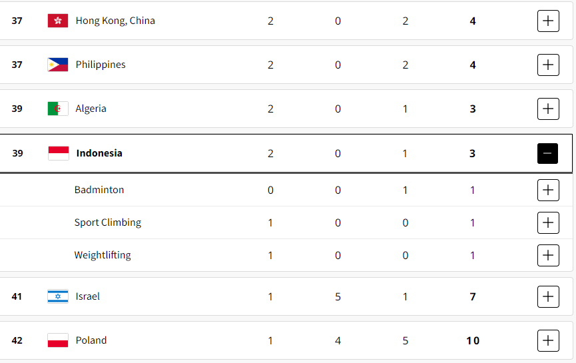
Task: Click the Algeria flag icon
Action: [x=58, y=109]
